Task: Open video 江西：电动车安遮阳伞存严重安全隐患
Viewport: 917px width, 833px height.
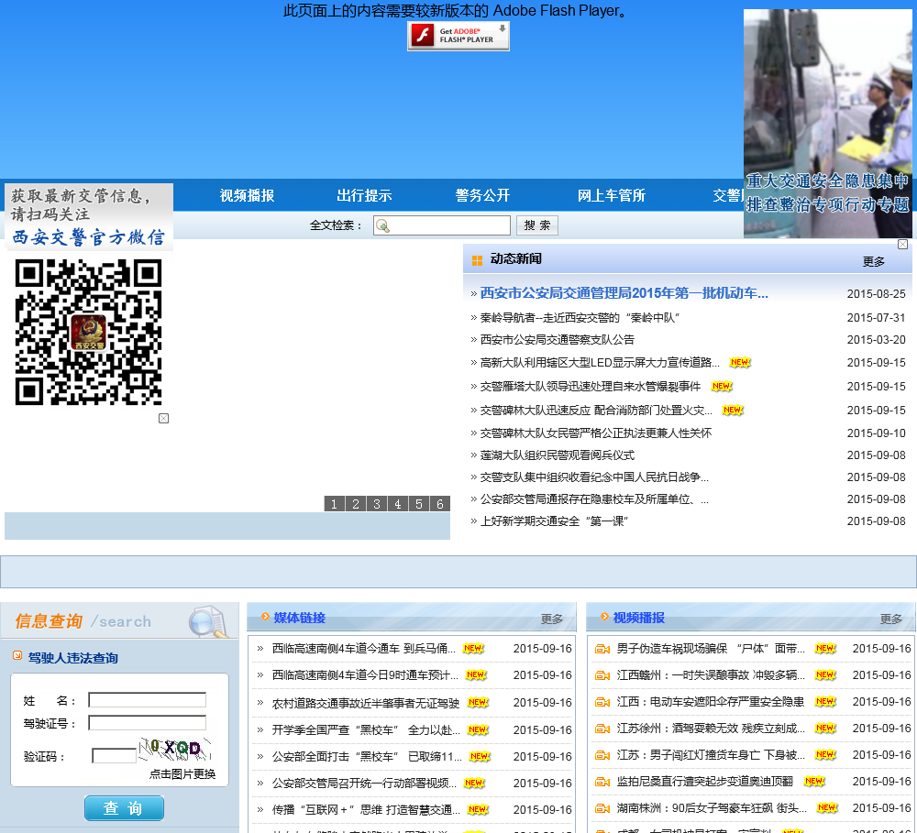Action: click(x=710, y=702)
